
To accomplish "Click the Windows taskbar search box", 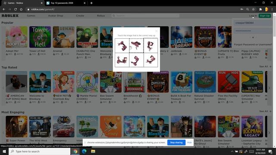I will 40,151.
